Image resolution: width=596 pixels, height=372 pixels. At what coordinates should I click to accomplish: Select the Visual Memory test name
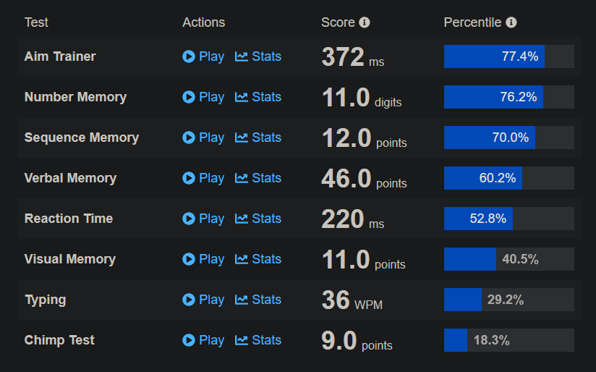pyautogui.click(x=70, y=259)
